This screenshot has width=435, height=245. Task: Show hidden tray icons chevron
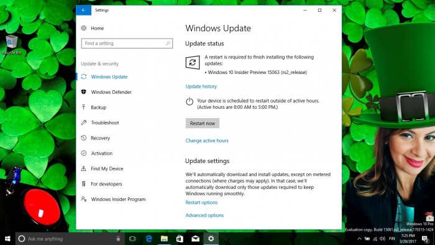[x=360, y=239]
